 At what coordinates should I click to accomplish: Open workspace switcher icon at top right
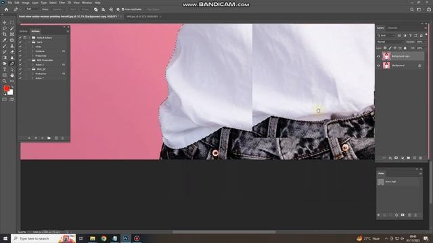coord(419,9)
